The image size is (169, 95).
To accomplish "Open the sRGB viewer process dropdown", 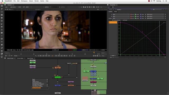I will click(x=29, y=7).
